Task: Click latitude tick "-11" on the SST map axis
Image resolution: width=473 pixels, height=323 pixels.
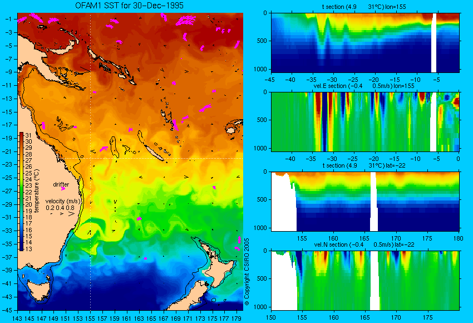Action: 7,85
